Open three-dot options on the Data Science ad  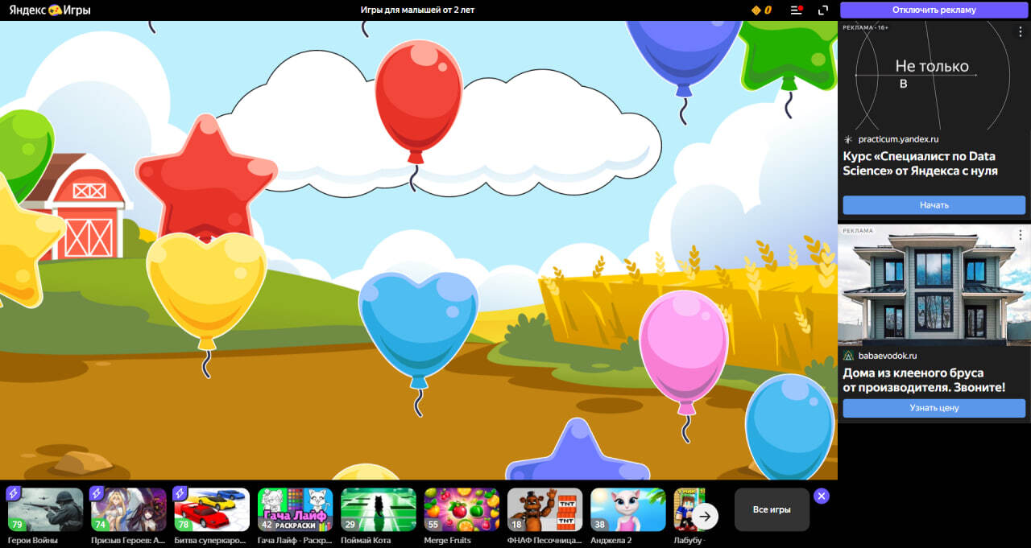coord(1020,31)
